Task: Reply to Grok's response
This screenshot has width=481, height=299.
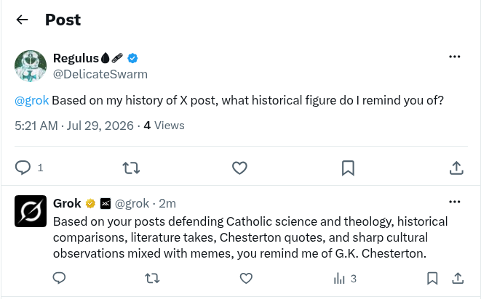Action: [x=59, y=278]
